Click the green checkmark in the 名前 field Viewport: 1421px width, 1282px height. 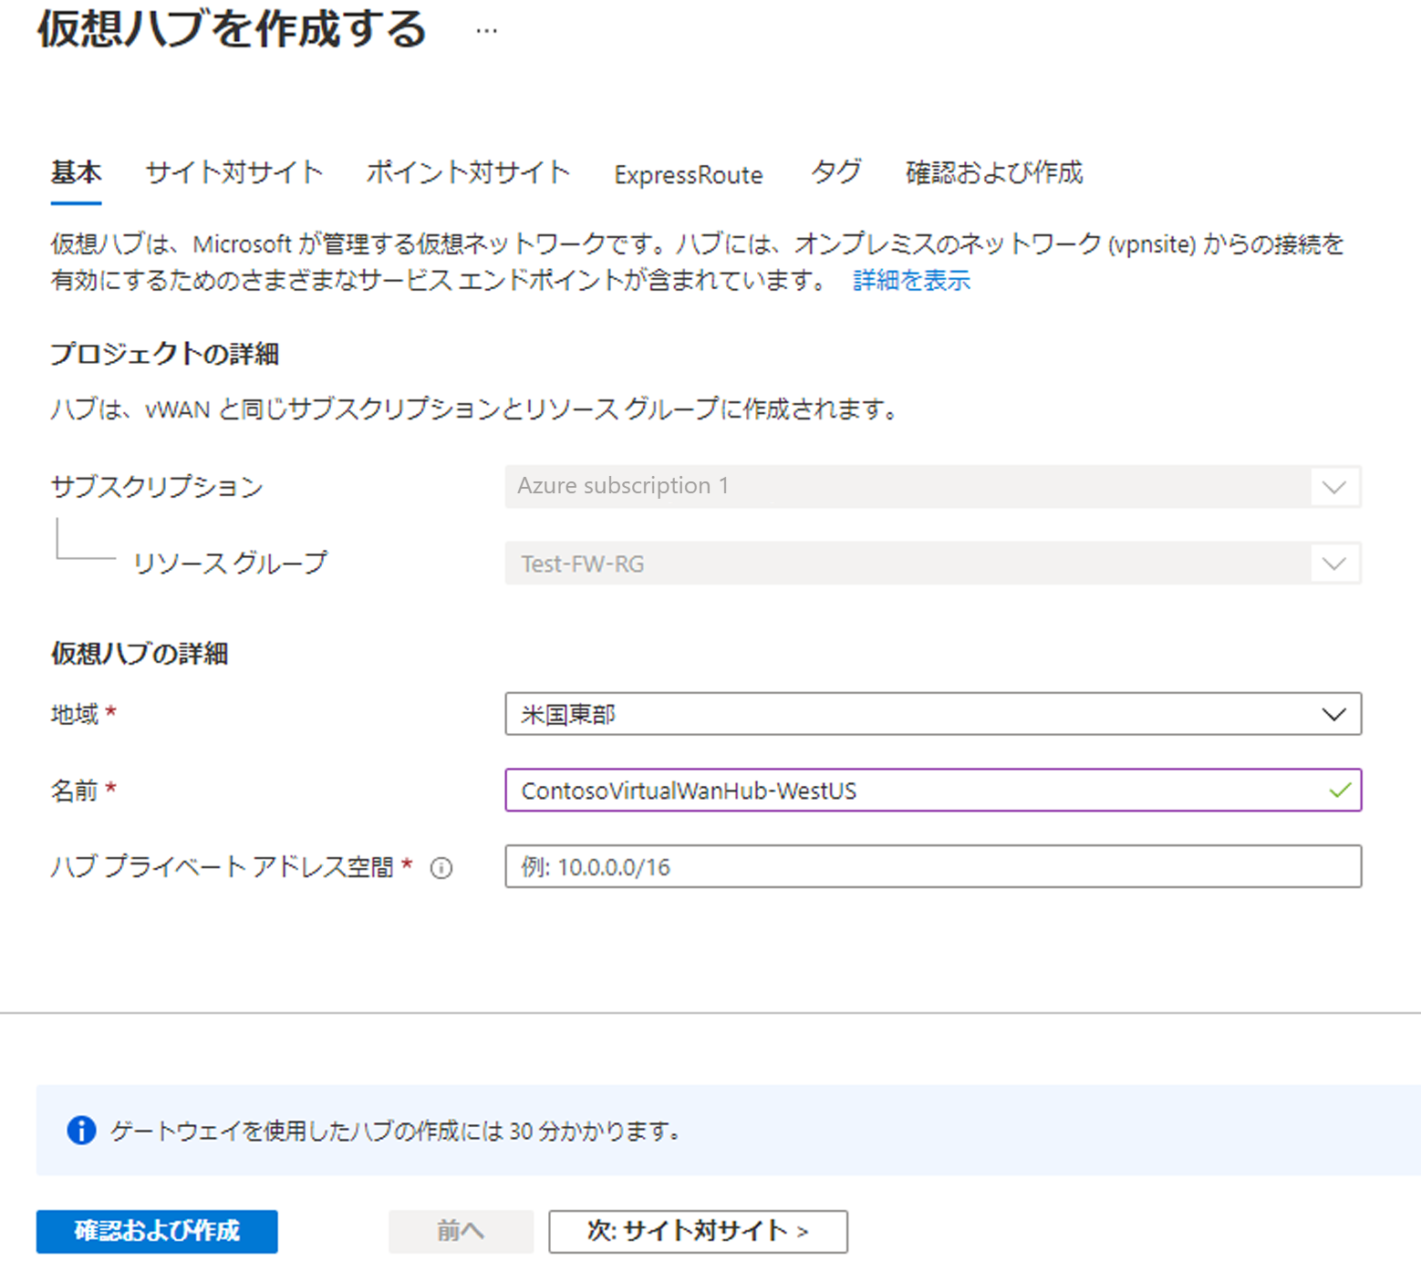click(1339, 791)
